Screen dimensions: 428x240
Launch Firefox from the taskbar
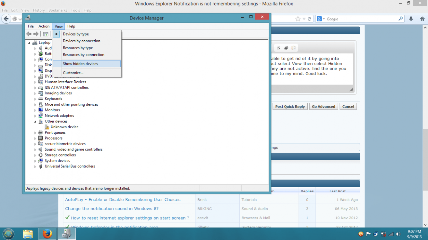pos(47,234)
